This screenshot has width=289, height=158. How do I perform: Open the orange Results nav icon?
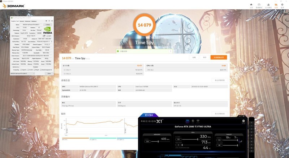pyautogui.click(x=276, y=5)
